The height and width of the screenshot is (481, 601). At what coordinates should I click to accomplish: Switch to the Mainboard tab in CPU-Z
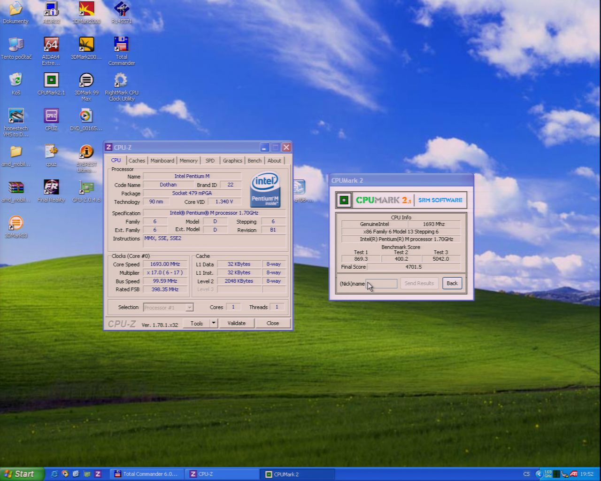point(162,161)
